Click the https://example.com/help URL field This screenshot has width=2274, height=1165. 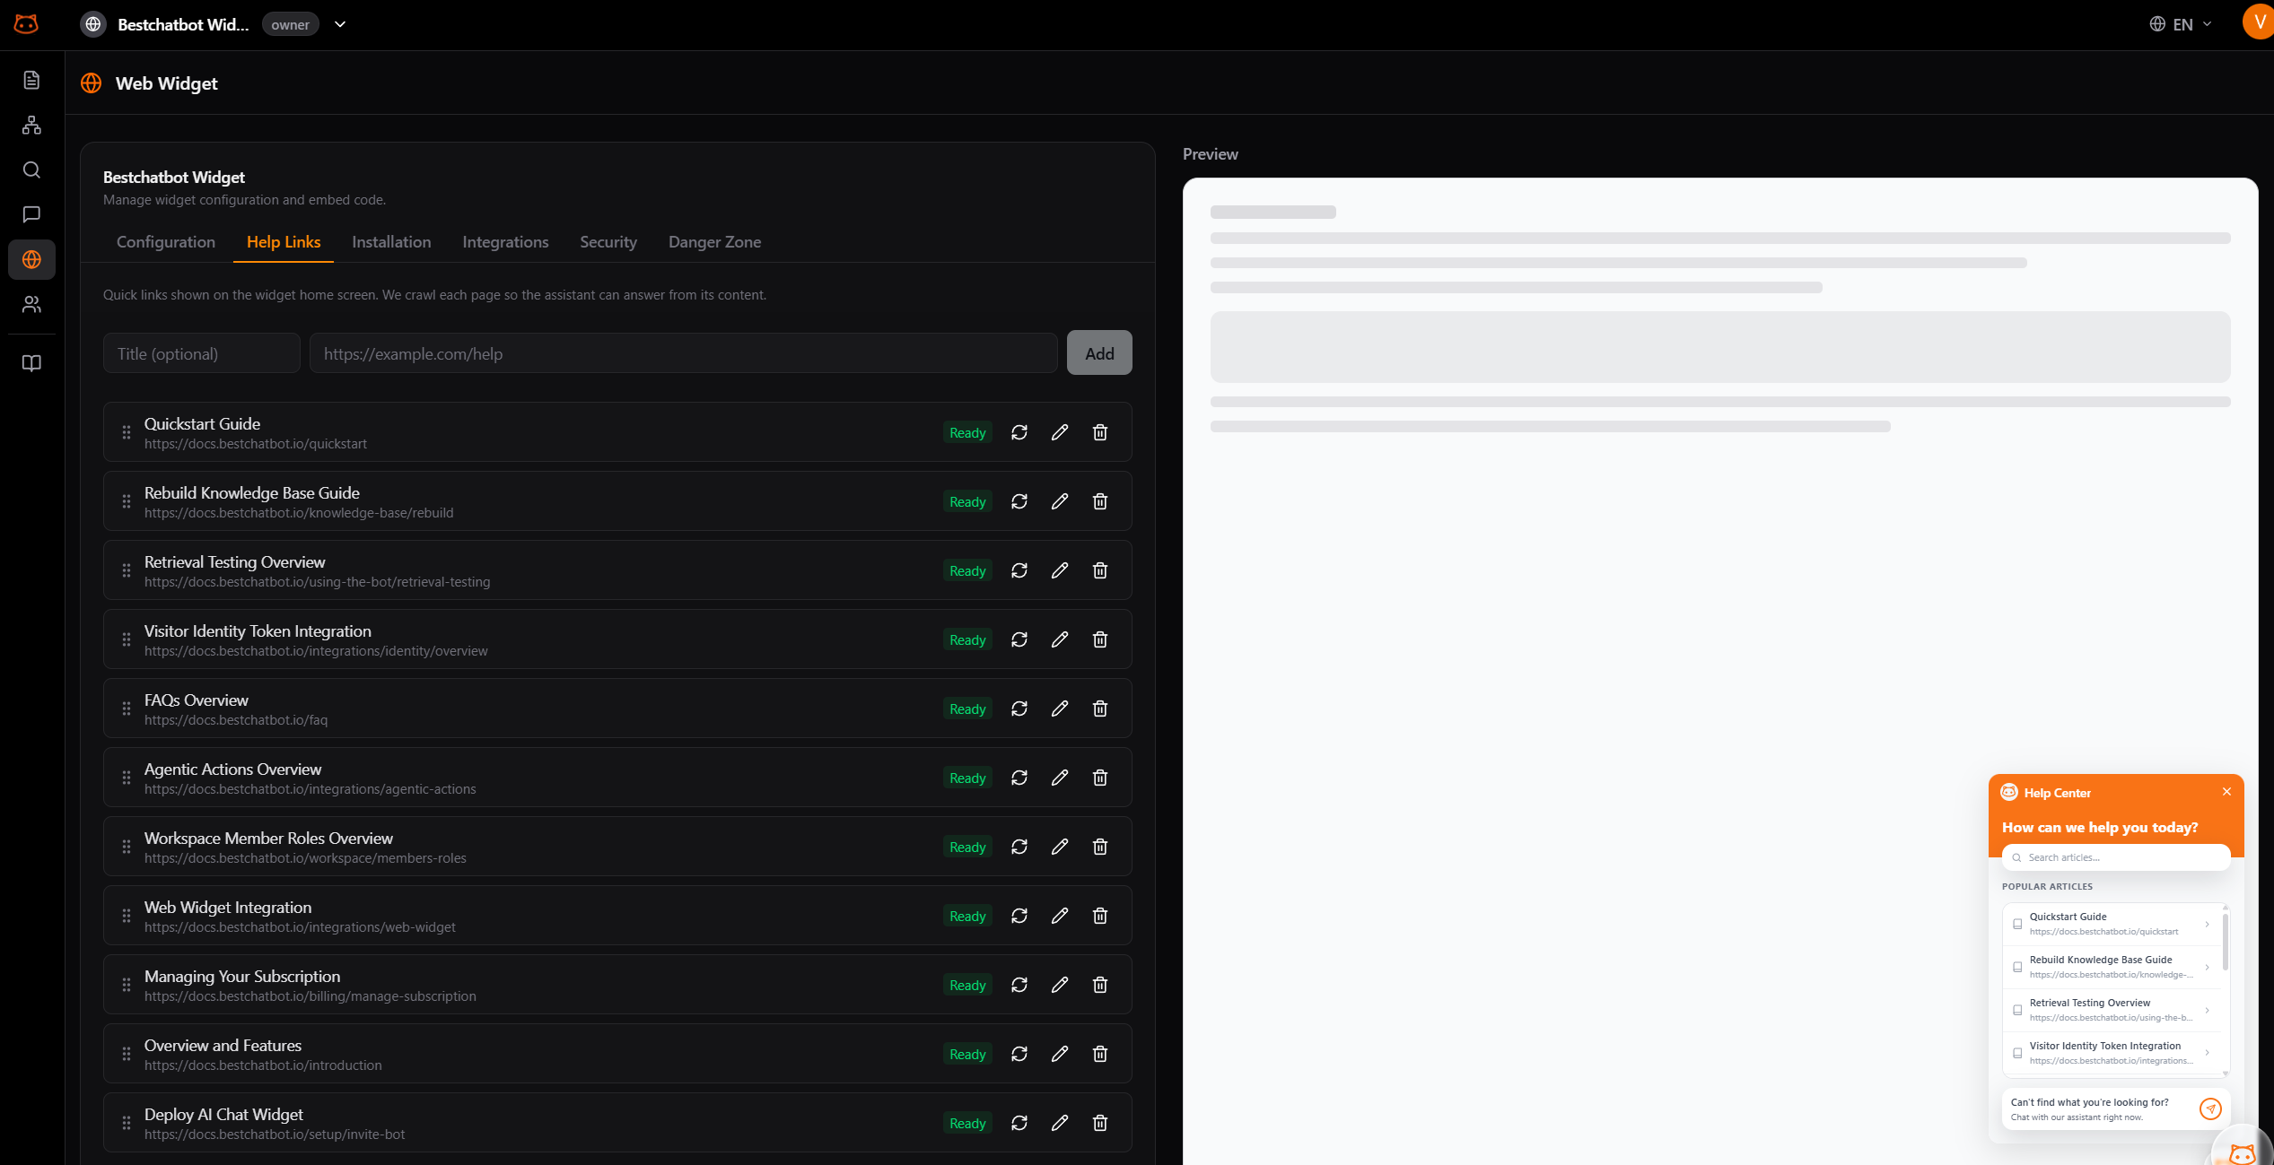(683, 353)
